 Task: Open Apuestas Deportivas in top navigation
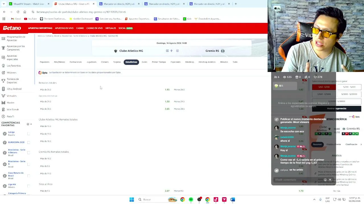click(40, 28)
